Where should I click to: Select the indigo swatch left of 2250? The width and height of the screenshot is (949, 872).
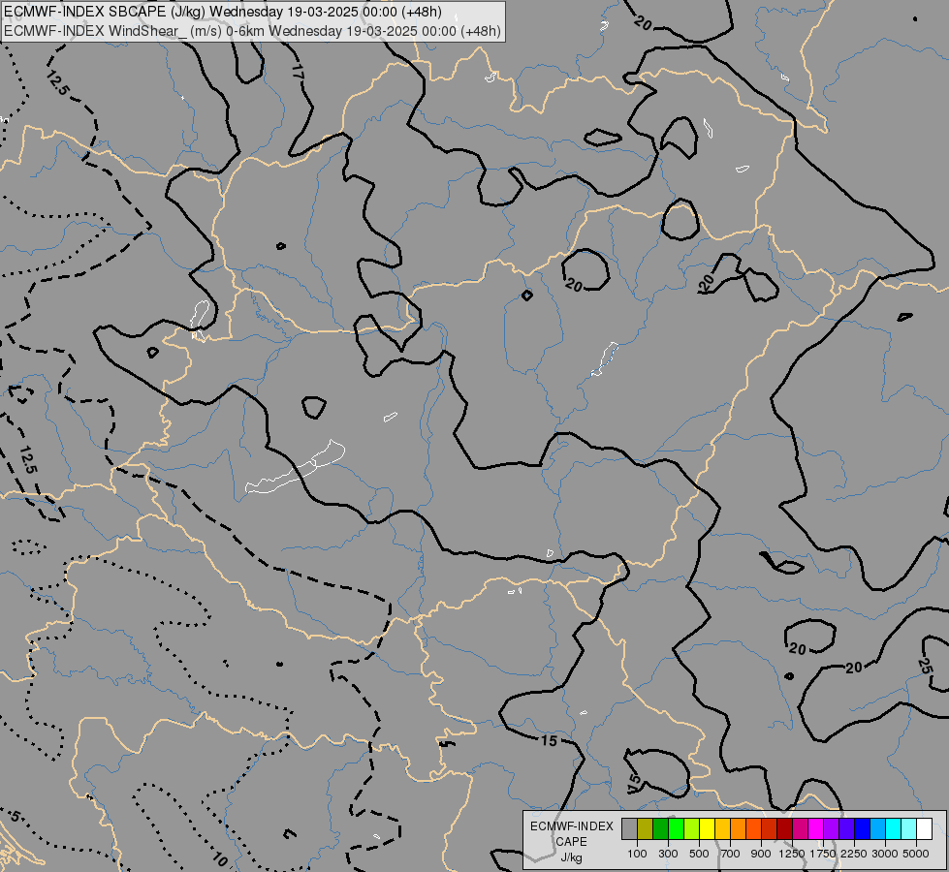coord(846,829)
